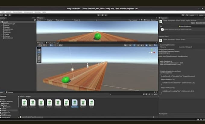Open the TextMesh Pro folder
205x124 pixels.
tap(5, 112)
